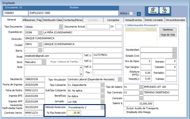The width and height of the screenshot is (190, 119).
Task: Click the Fecha de Ingreso field
Action: click(34, 85)
